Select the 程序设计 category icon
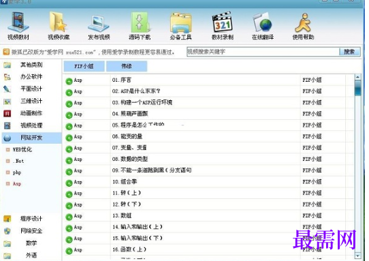The height and width of the screenshot is (261, 369). pos(7,219)
